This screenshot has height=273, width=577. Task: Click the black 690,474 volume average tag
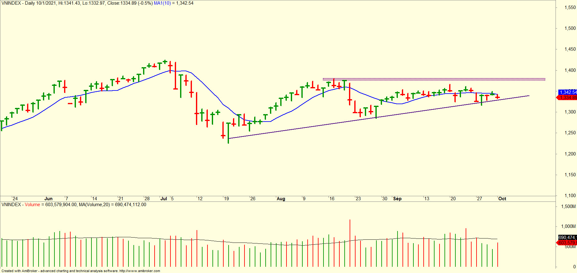pyautogui.click(x=568, y=238)
